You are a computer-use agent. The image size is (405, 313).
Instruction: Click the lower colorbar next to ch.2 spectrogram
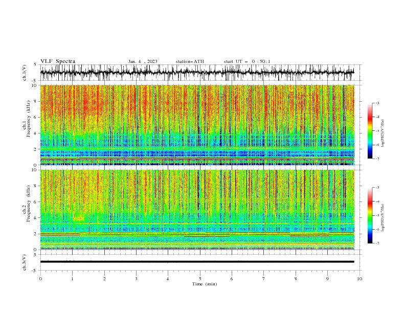[370, 215]
